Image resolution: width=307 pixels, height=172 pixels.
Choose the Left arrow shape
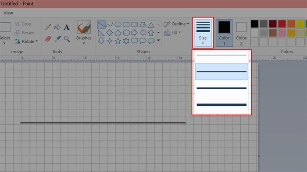(x=143, y=33)
